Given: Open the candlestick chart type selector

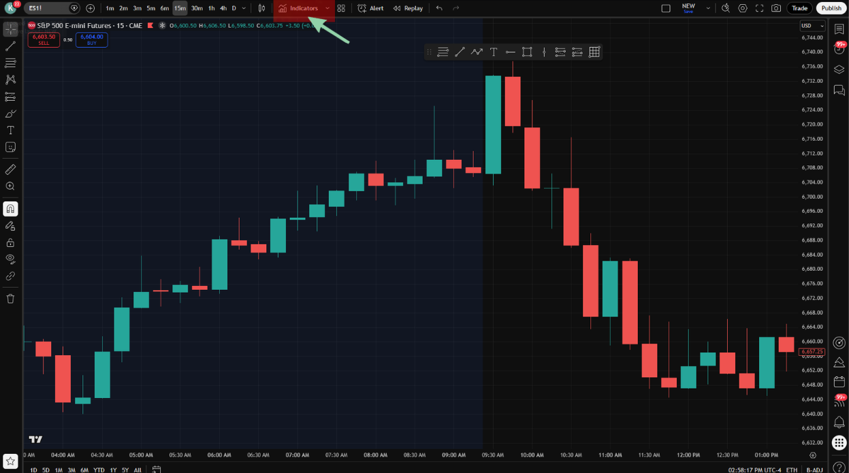Looking at the screenshot, I should pos(261,8).
